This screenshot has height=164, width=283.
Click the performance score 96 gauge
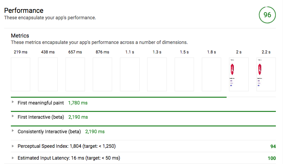(267, 15)
